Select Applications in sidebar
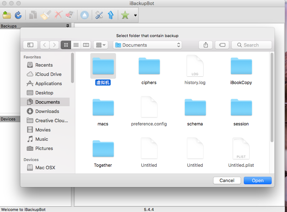 pyautogui.click(x=45, y=83)
